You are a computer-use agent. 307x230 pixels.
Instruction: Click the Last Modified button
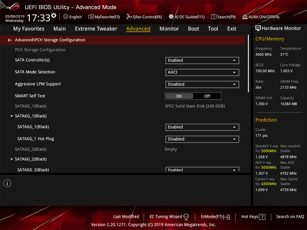tap(126, 217)
